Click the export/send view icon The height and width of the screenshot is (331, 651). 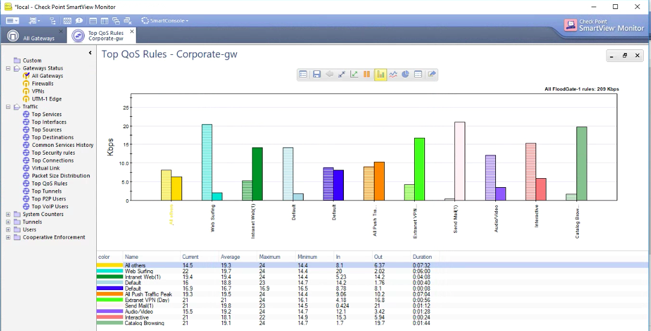tap(432, 75)
